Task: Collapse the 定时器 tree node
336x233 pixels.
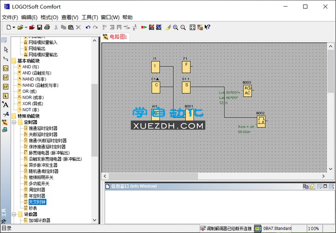Action: [14, 122]
